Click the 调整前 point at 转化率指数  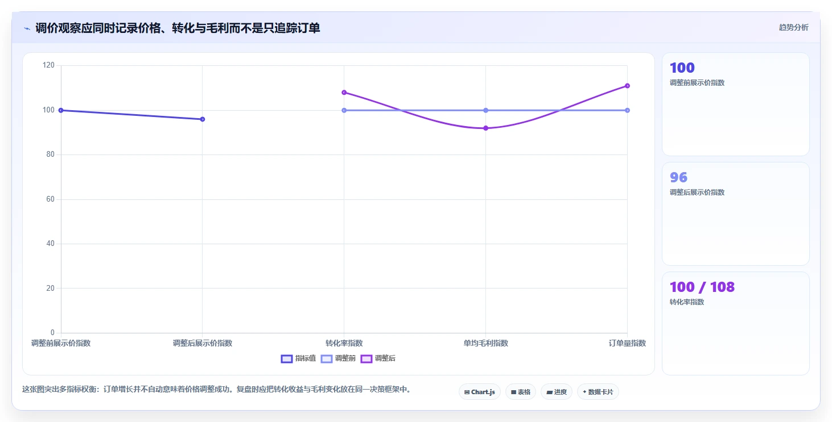pos(344,110)
